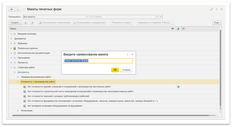Click the Исполнительная документация section icon
This screenshot has height=127, width=232.
pos(15,53)
